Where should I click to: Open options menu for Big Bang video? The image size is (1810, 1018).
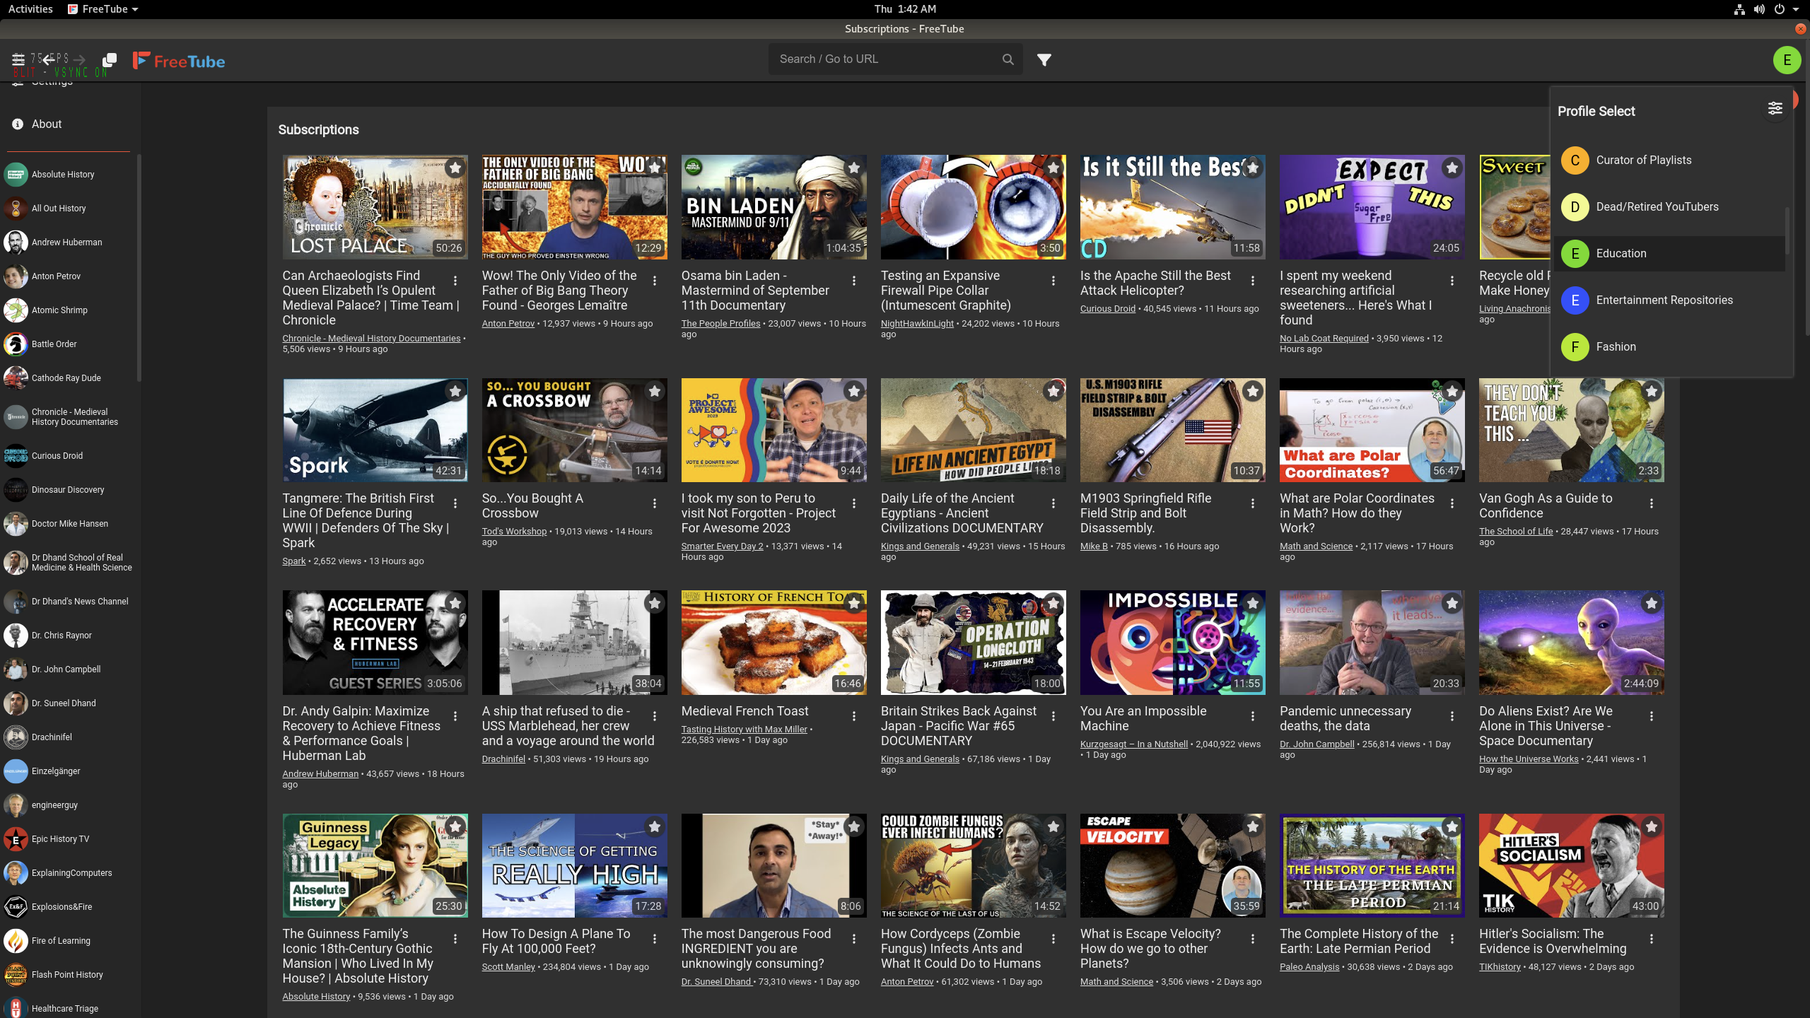coord(655,281)
